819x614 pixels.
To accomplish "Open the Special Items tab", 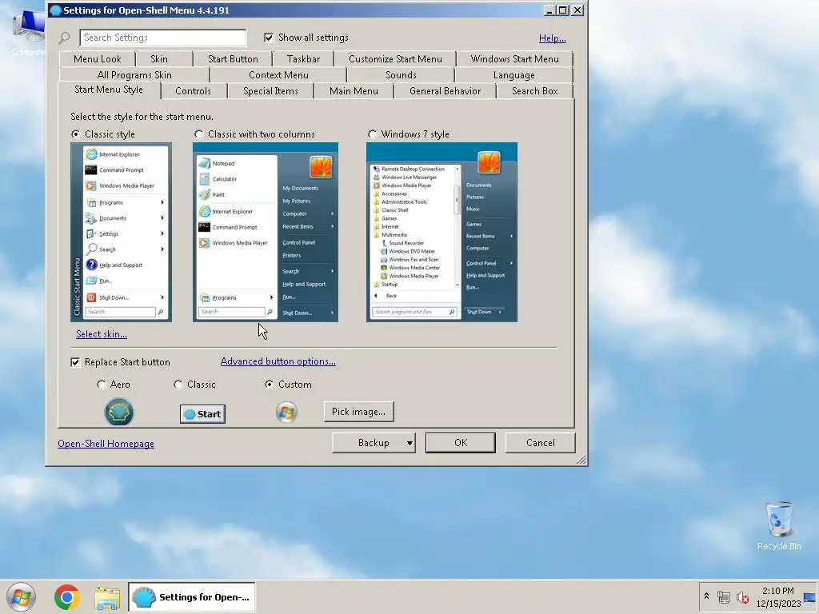I will (270, 91).
